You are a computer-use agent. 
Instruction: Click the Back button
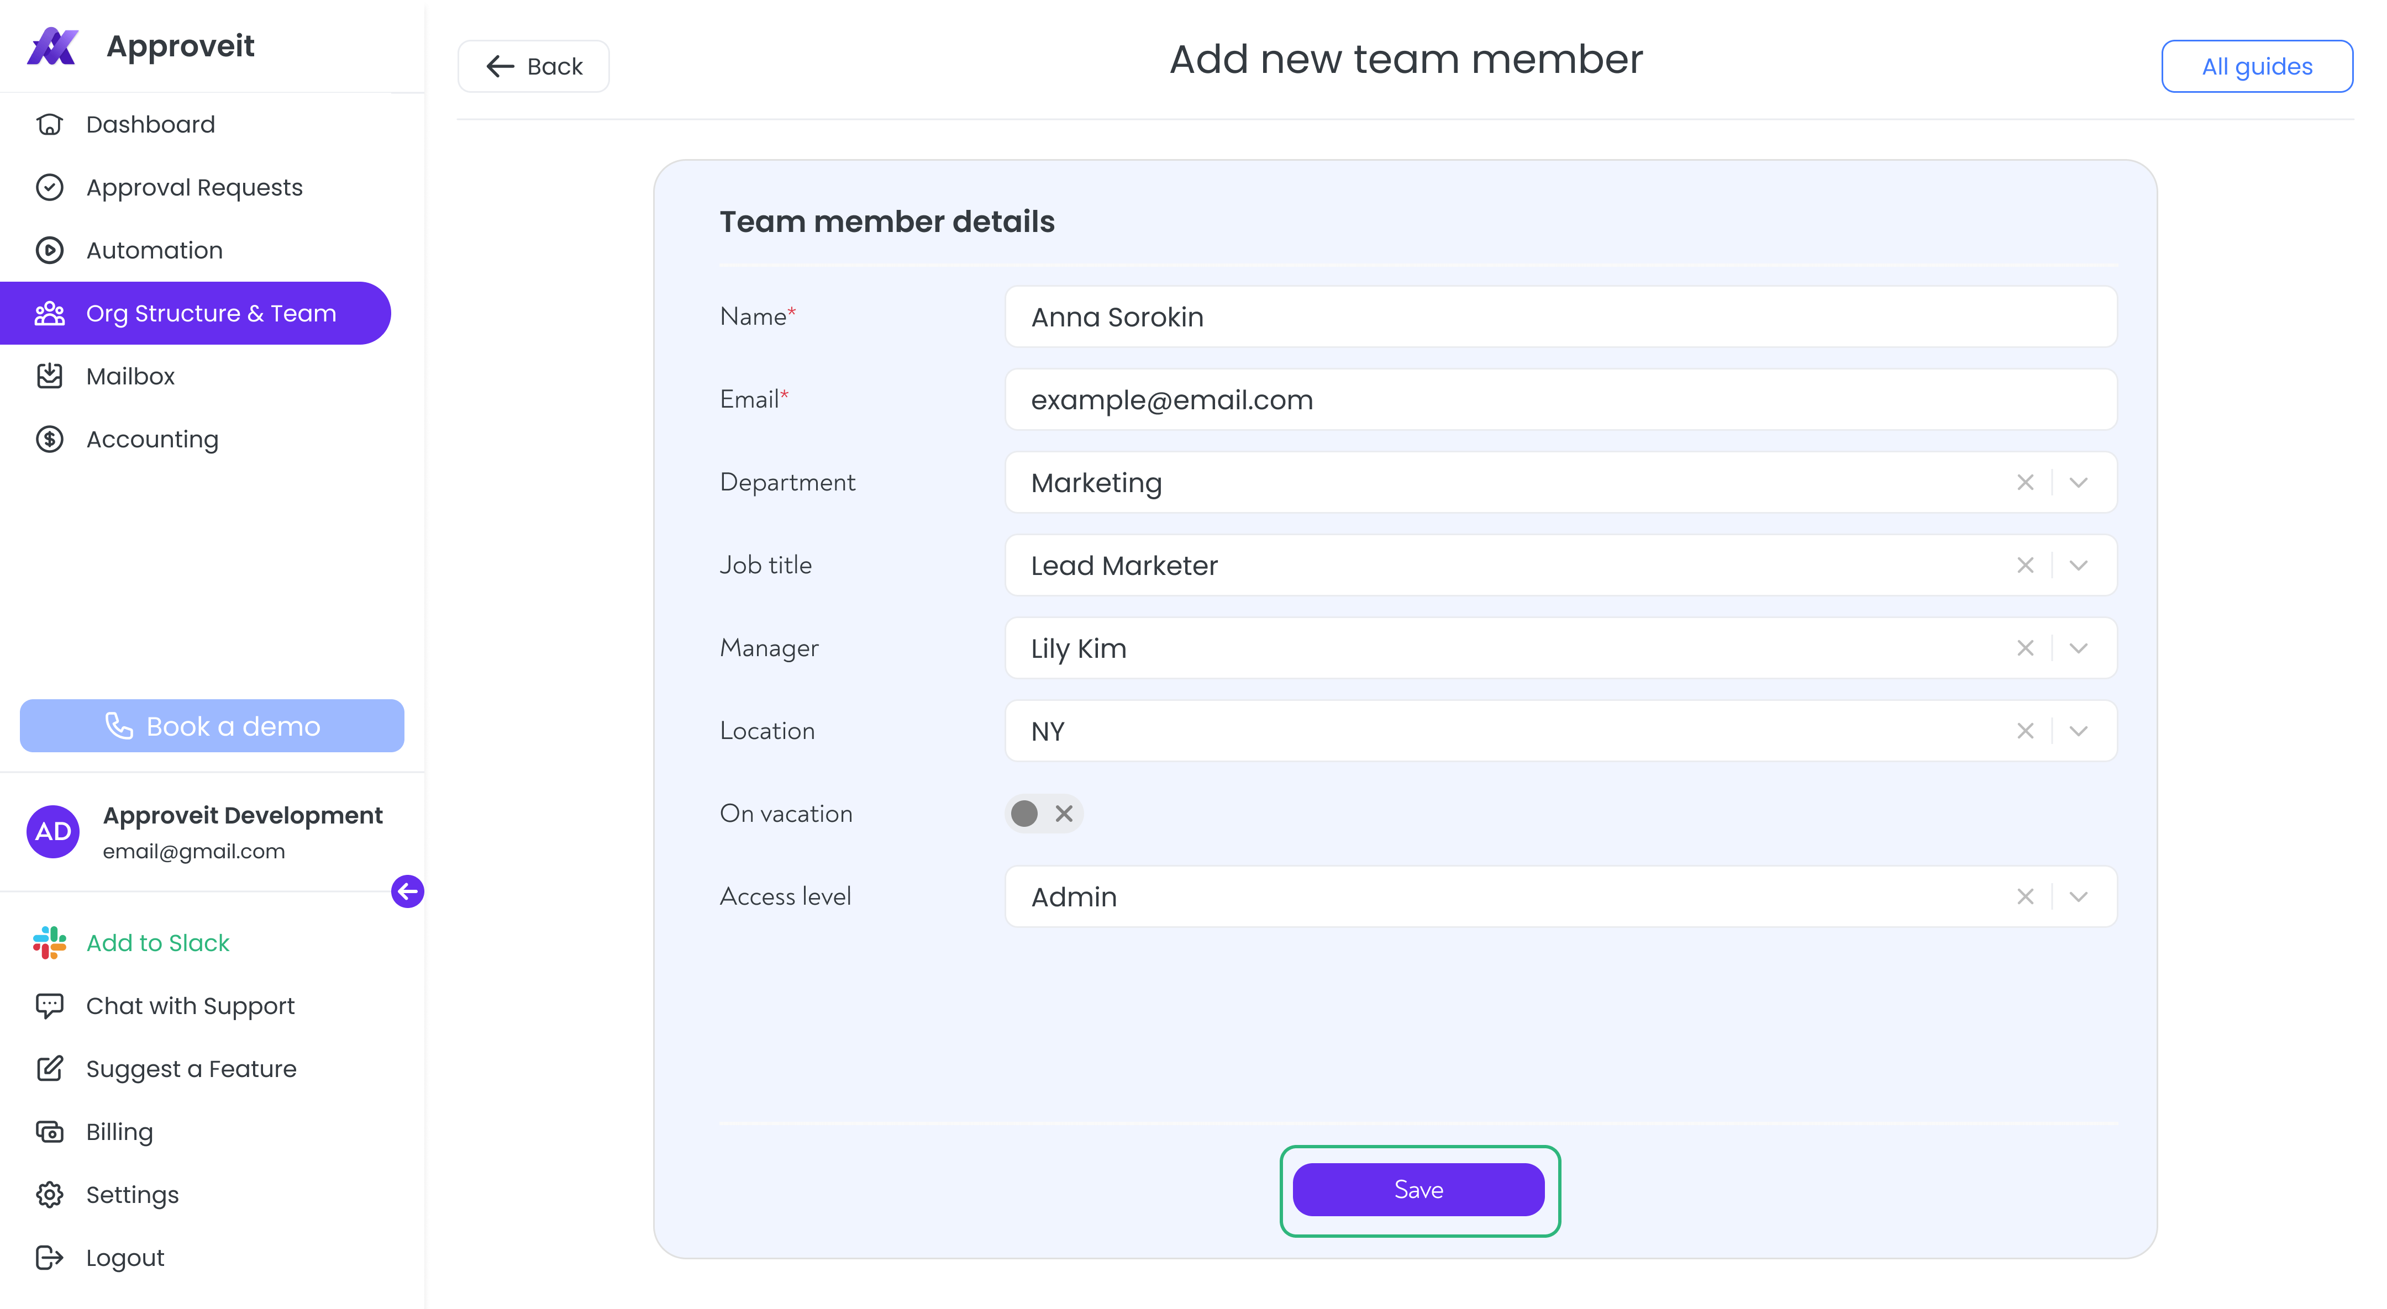(534, 66)
